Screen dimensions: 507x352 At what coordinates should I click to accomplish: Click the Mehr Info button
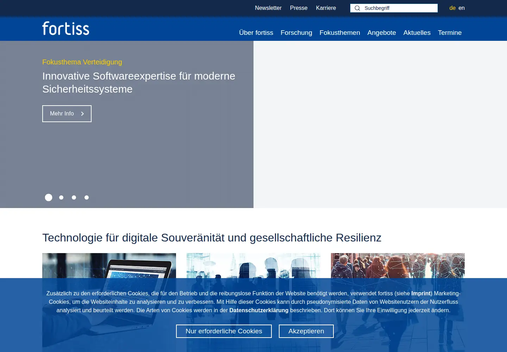click(x=67, y=114)
